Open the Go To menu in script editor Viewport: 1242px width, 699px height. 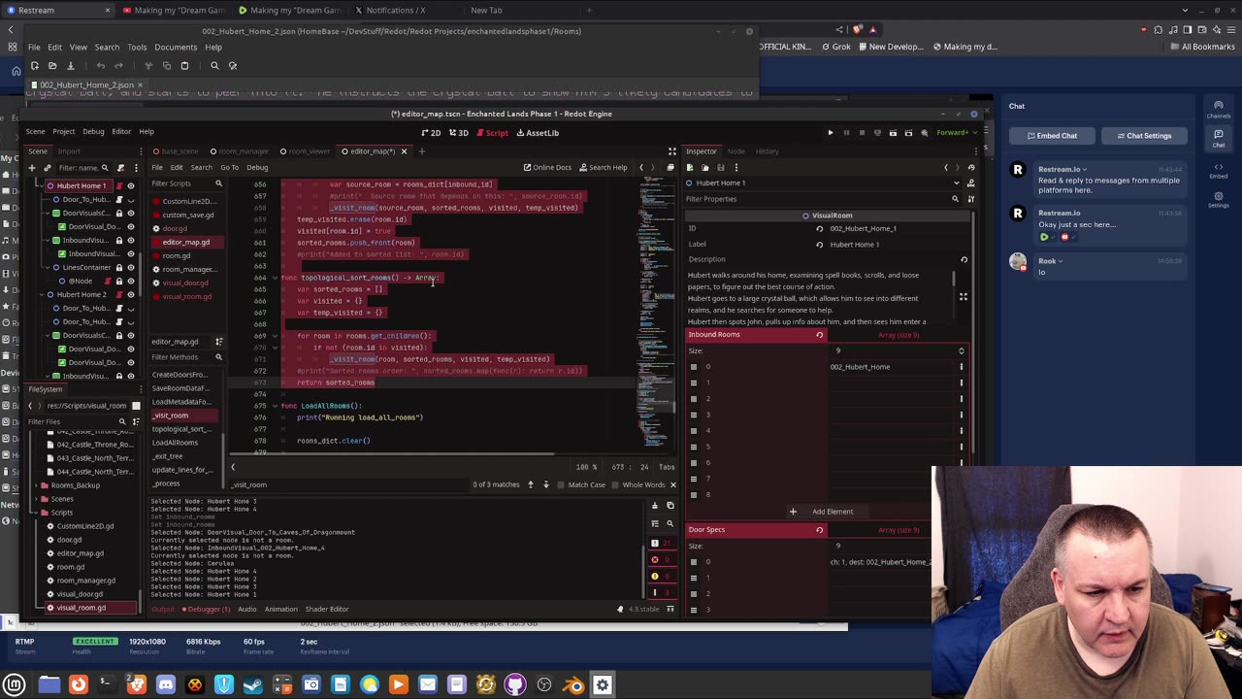point(229,167)
